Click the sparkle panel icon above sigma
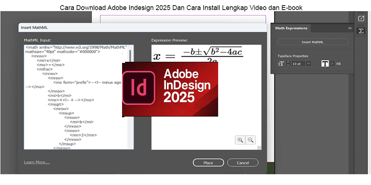 point(361,18)
